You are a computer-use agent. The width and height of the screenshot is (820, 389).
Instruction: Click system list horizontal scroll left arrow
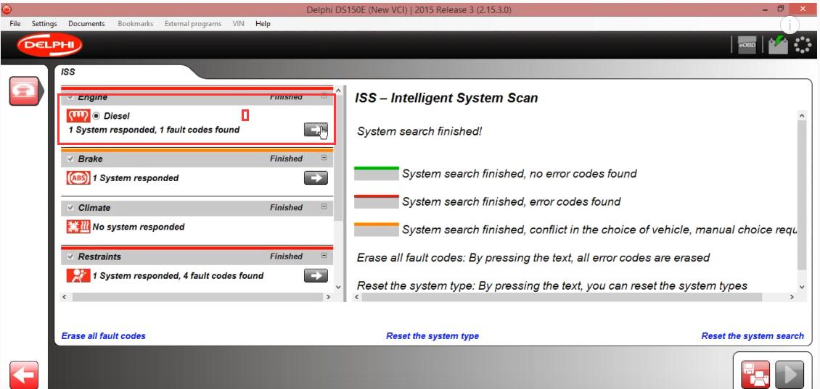[x=65, y=296]
